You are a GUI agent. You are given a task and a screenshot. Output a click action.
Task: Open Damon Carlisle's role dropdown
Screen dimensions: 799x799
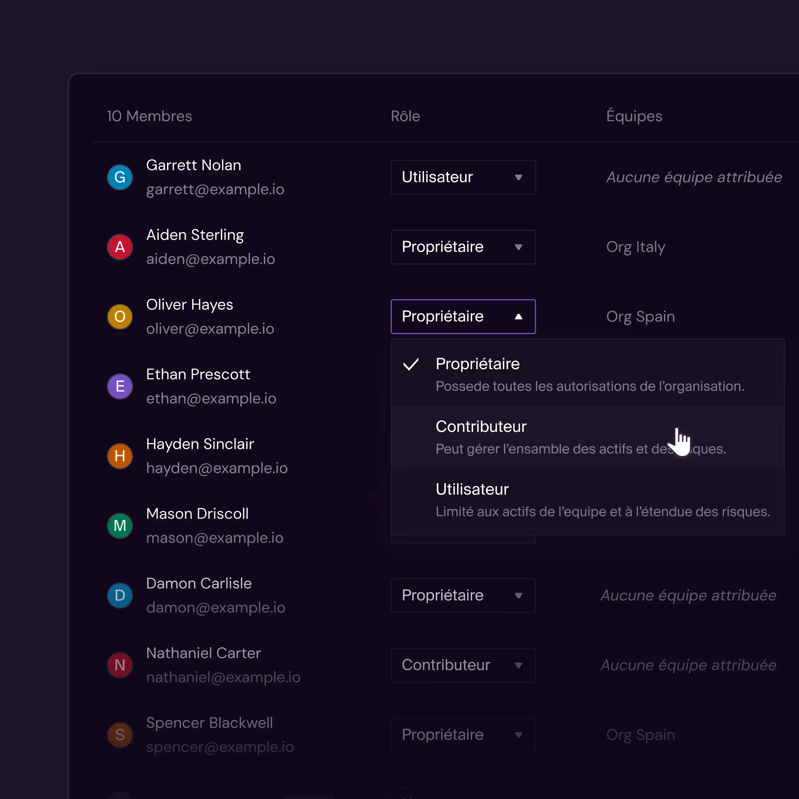tap(463, 595)
